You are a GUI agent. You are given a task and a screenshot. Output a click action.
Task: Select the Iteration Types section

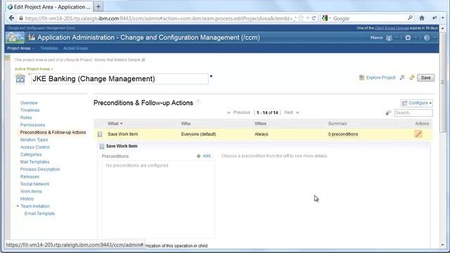(34, 140)
